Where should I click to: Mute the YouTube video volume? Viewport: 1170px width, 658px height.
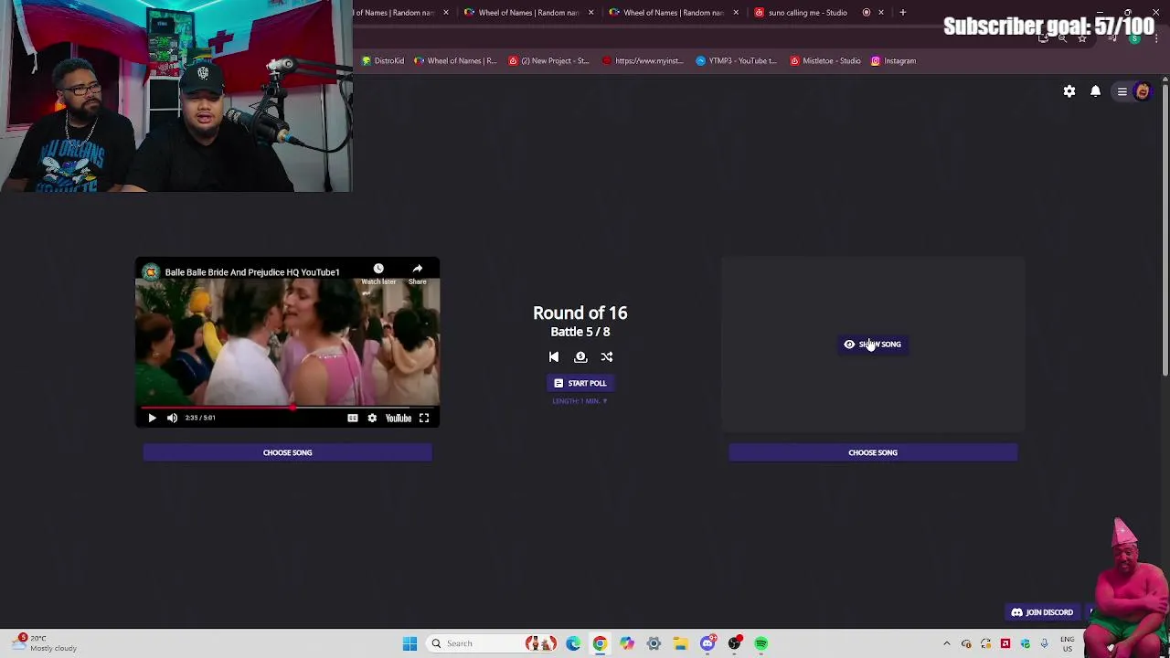coord(172,418)
